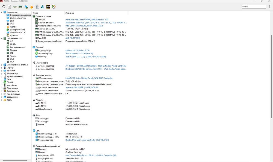Select the Память tree item
The height and width of the screenshot is (162, 273).
coord(12,50)
